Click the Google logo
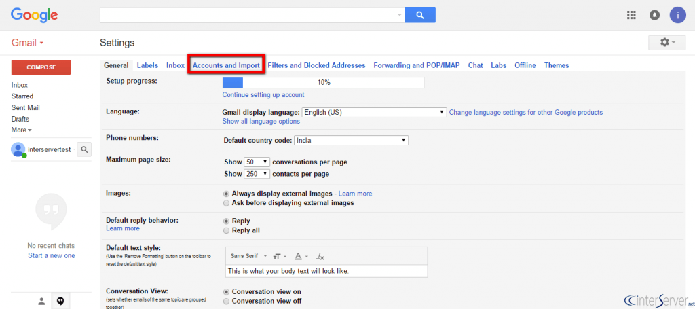 [34, 15]
